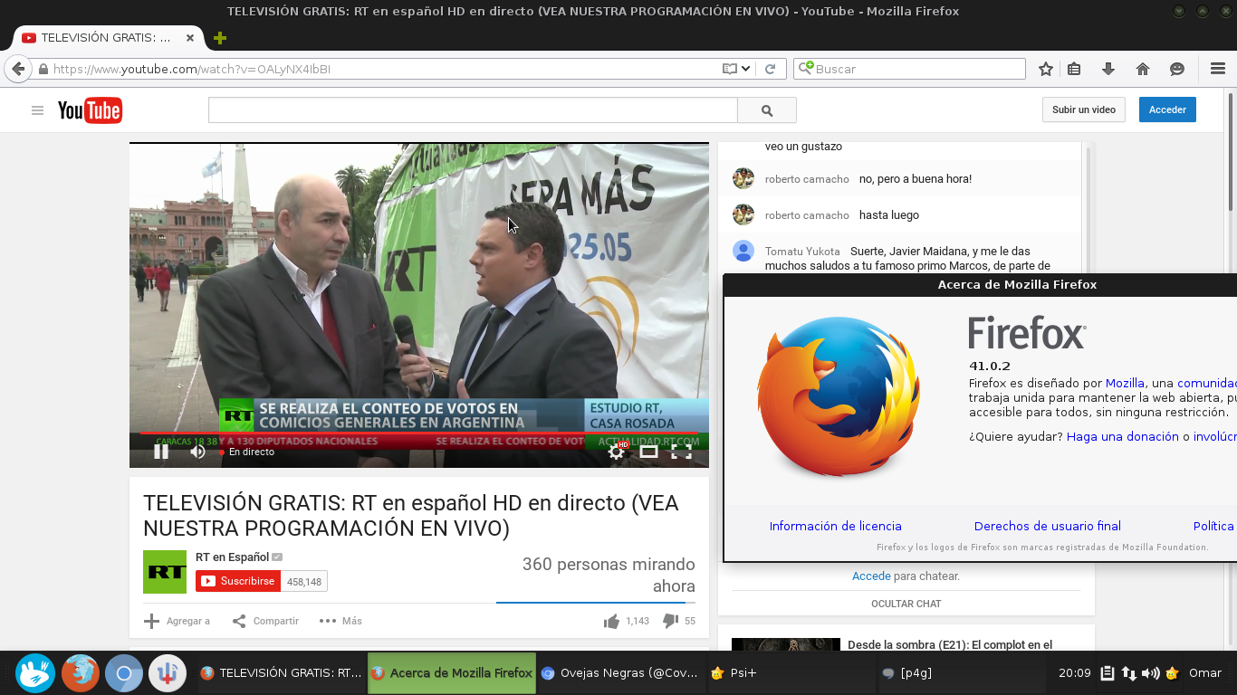The image size is (1237, 695).
Task: Open Firefox Hello chat bubble icon
Action: (x=1177, y=69)
